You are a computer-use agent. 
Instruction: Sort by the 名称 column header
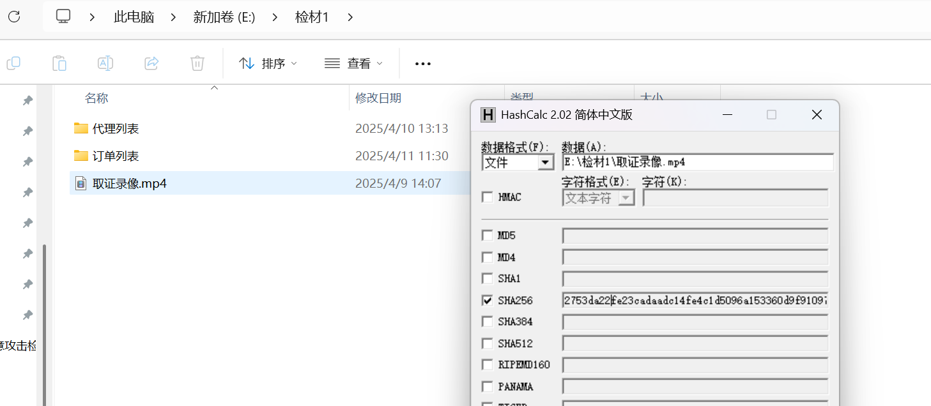(x=96, y=98)
